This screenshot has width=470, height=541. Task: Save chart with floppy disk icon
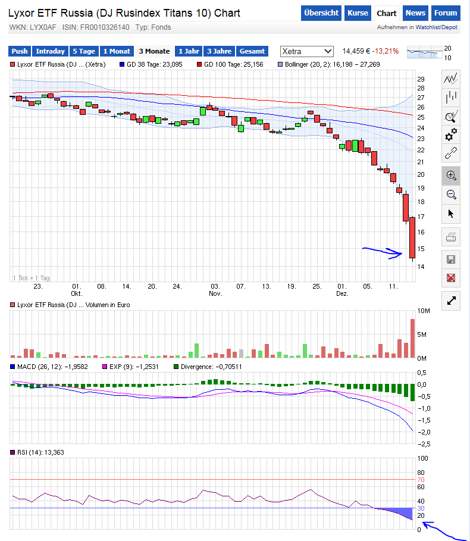click(x=451, y=259)
